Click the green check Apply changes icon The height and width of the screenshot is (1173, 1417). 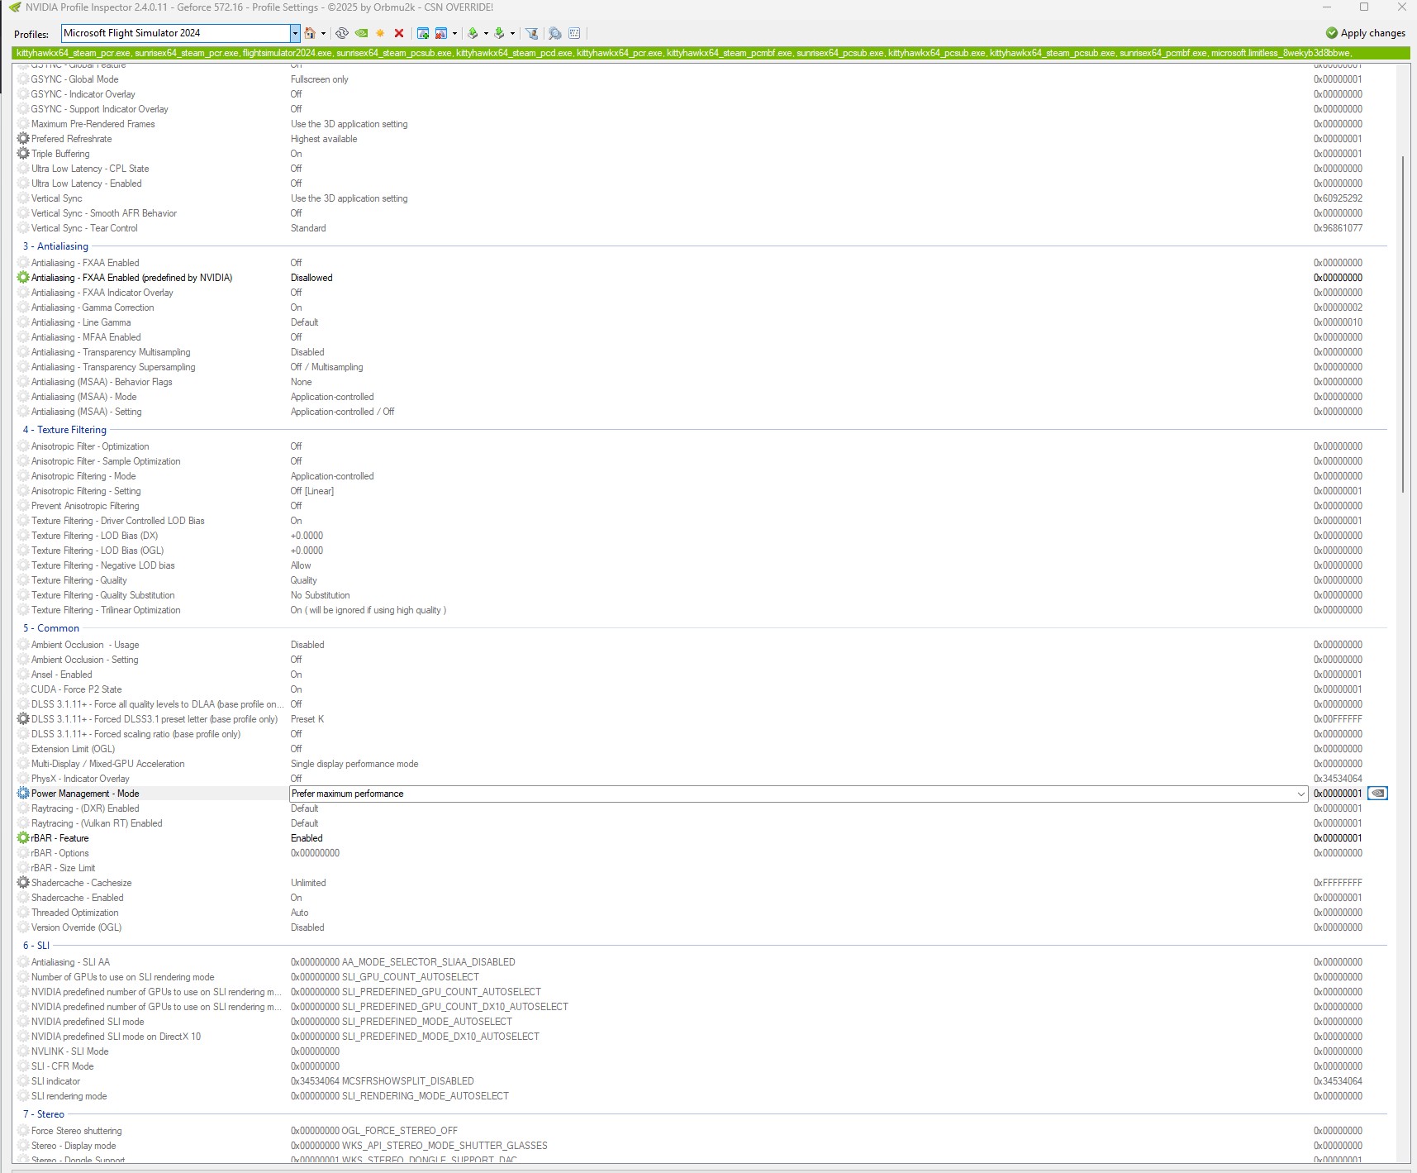pos(1331,33)
